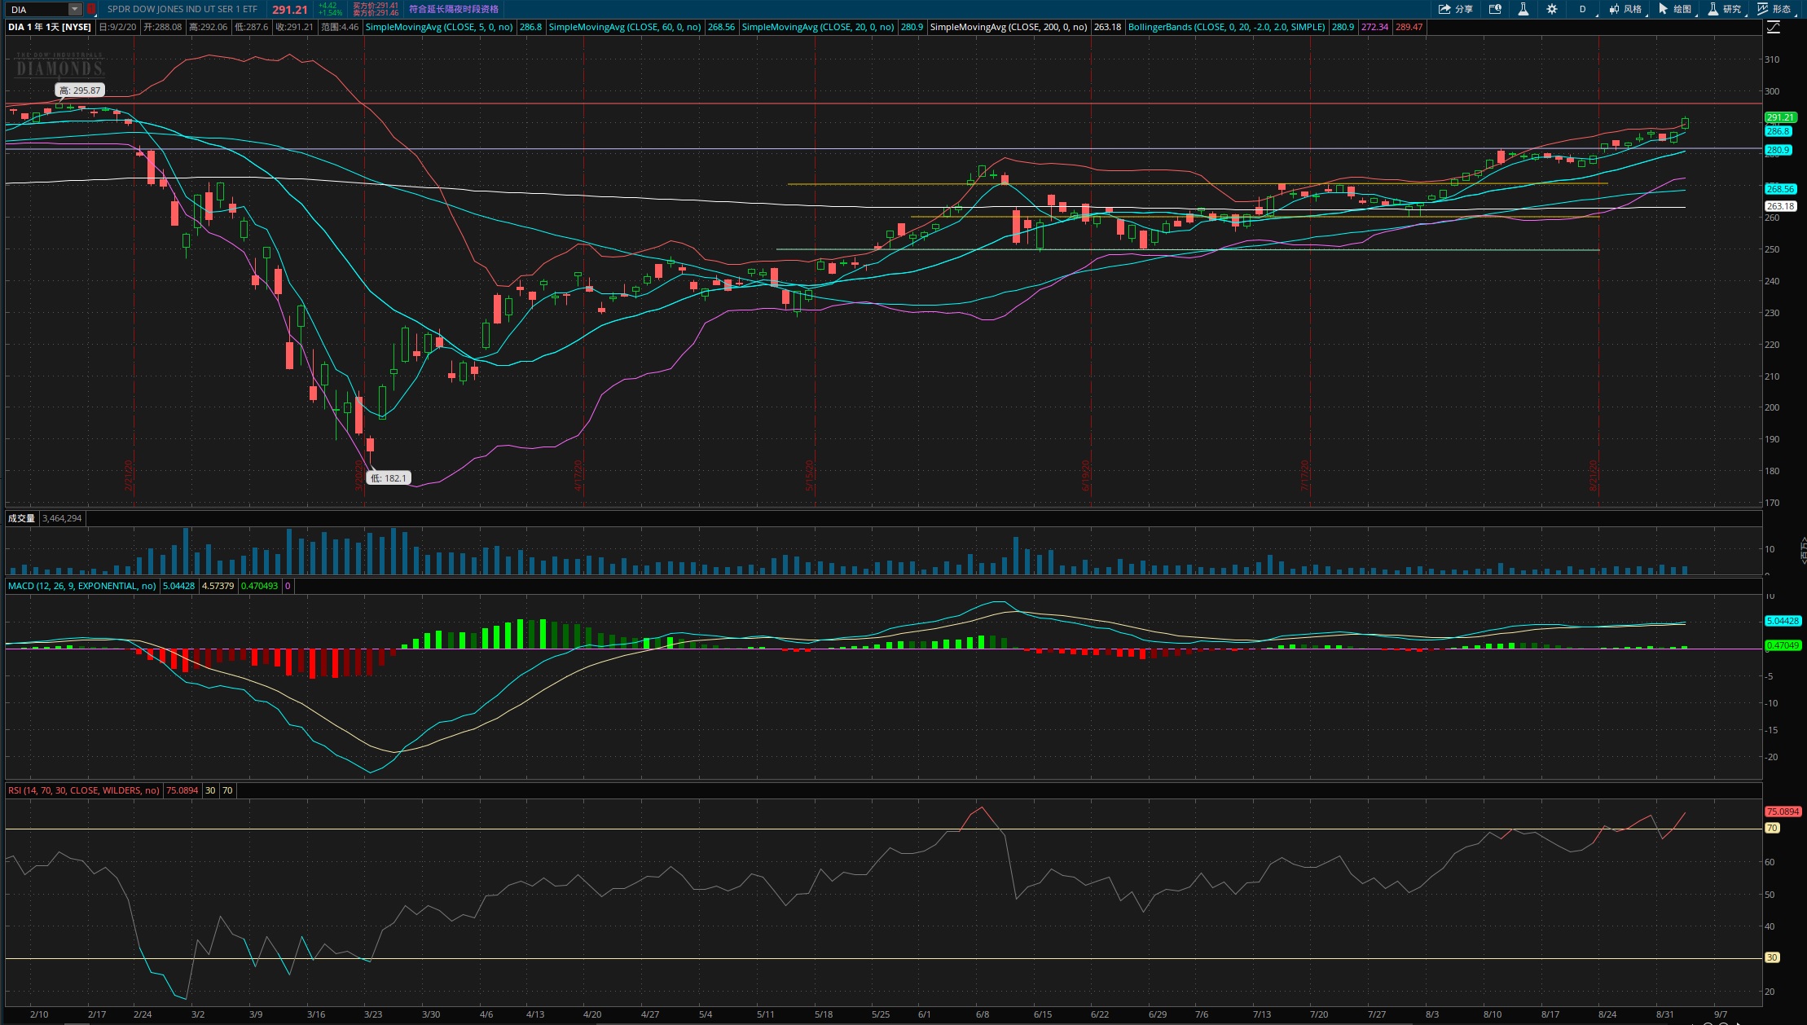Click the 5.04428 MACD axis tag

(x=1783, y=621)
